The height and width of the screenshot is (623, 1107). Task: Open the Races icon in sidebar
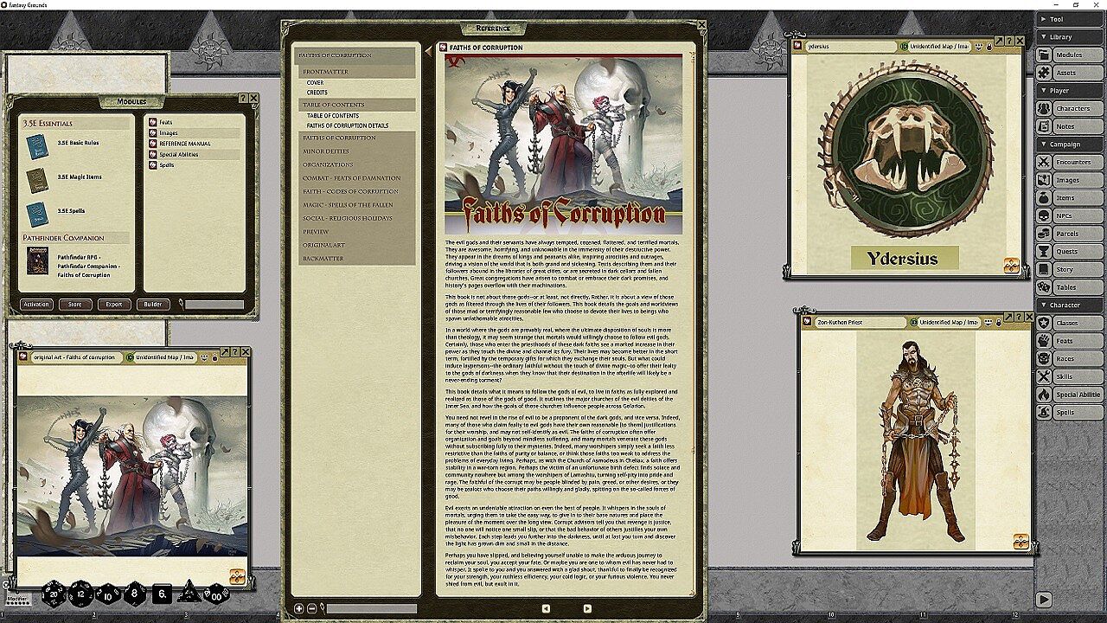(1044, 358)
